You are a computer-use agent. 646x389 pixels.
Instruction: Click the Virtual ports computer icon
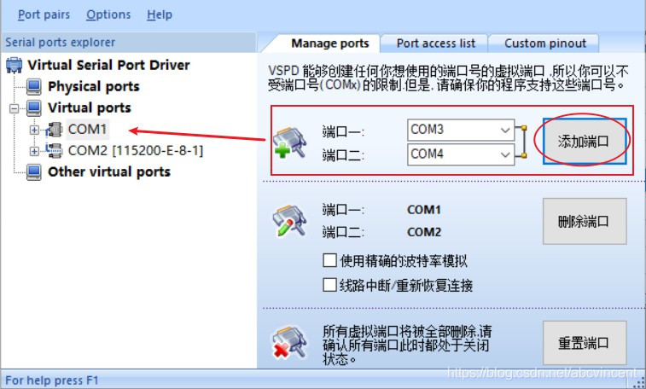click(x=34, y=107)
